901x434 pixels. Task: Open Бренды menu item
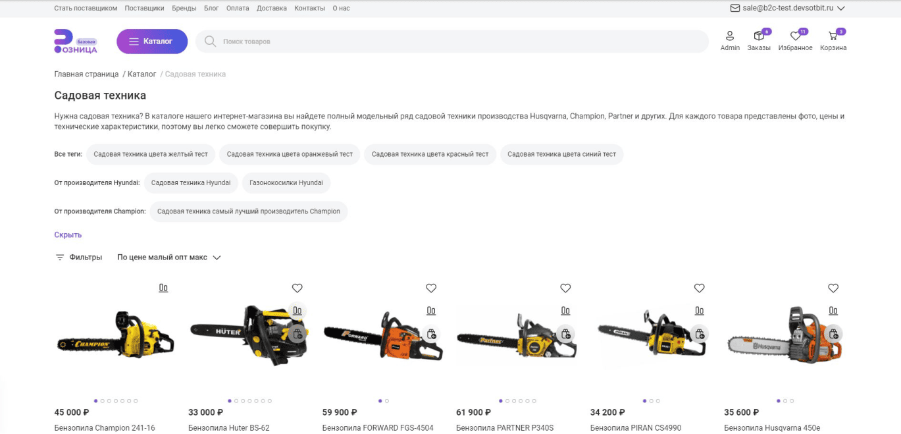pos(184,9)
